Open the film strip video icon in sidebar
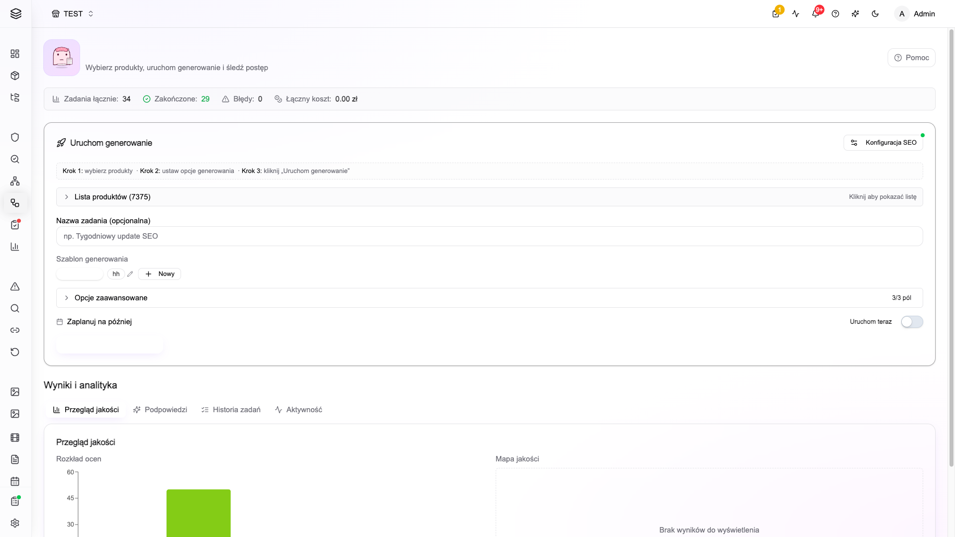 (15, 438)
